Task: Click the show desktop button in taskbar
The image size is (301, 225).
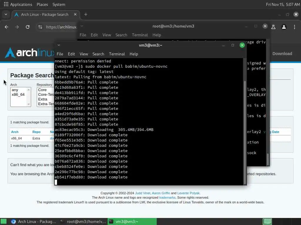Action: tap(4, 221)
